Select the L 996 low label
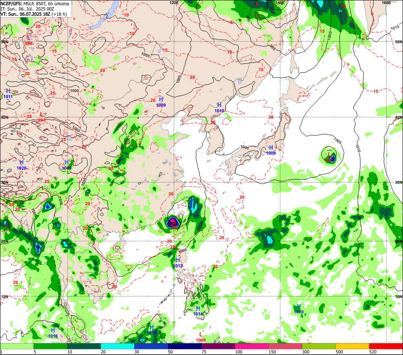Image resolution: width=403 pixels, height=355 pixels. click(x=29, y=41)
